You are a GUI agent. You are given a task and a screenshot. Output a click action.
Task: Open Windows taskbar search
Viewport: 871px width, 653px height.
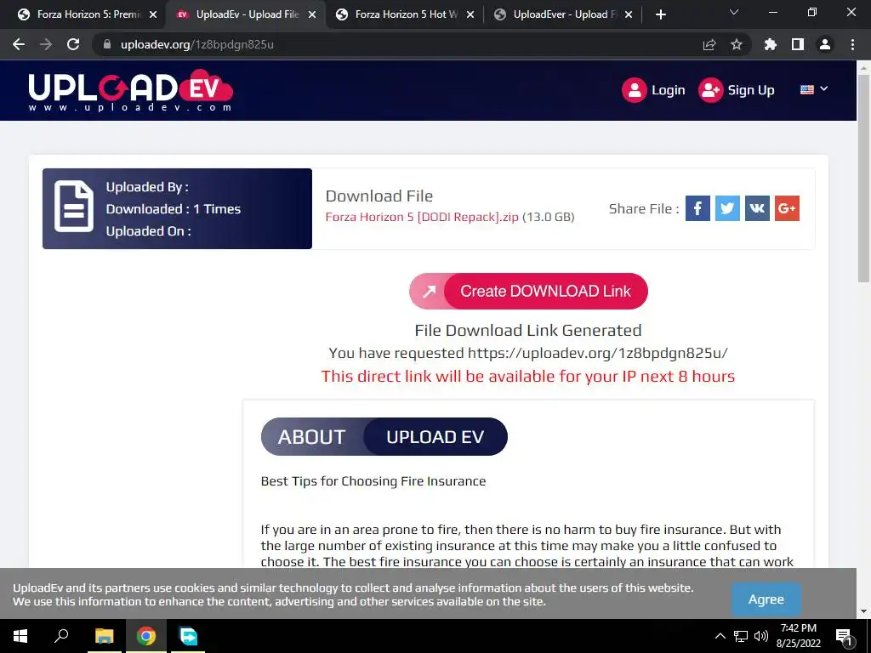[61, 636]
